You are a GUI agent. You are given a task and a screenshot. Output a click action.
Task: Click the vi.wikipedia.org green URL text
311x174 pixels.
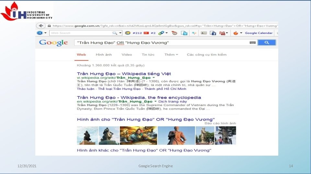(x=114, y=78)
